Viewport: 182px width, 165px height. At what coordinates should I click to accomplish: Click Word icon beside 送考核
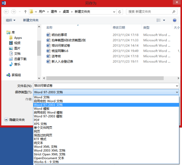[48, 56]
